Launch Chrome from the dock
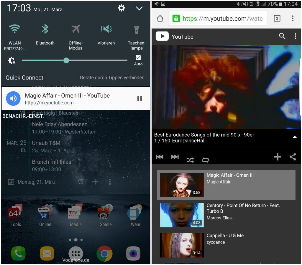The width and height of the screenshot is (302, 265). 105,254
